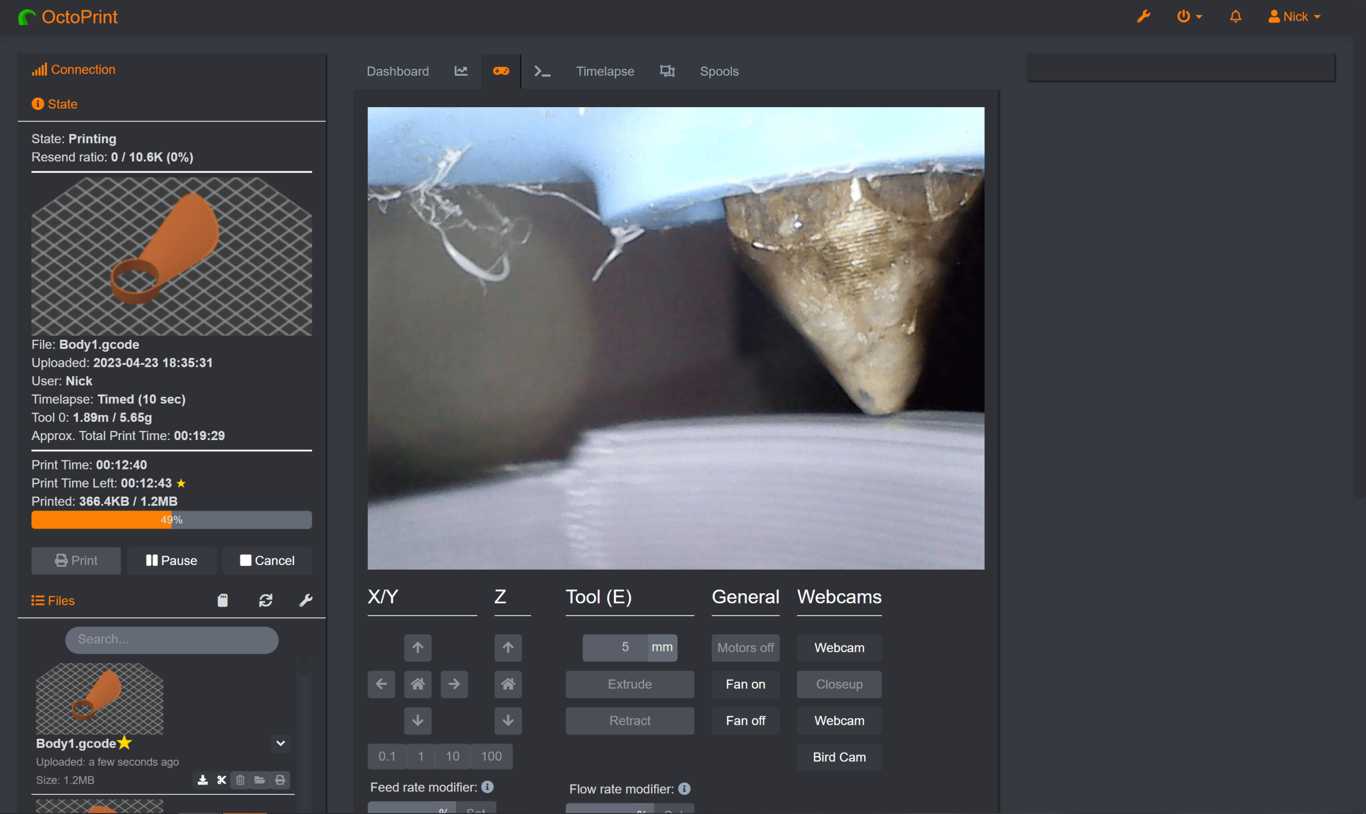This screenshot has width=1366, height=814.
Task: Open the system power menu dropdown
Action: point(1189,17)
